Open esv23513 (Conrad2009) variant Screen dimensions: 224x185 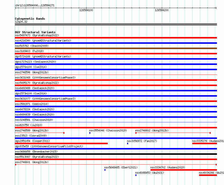(31, 136)
